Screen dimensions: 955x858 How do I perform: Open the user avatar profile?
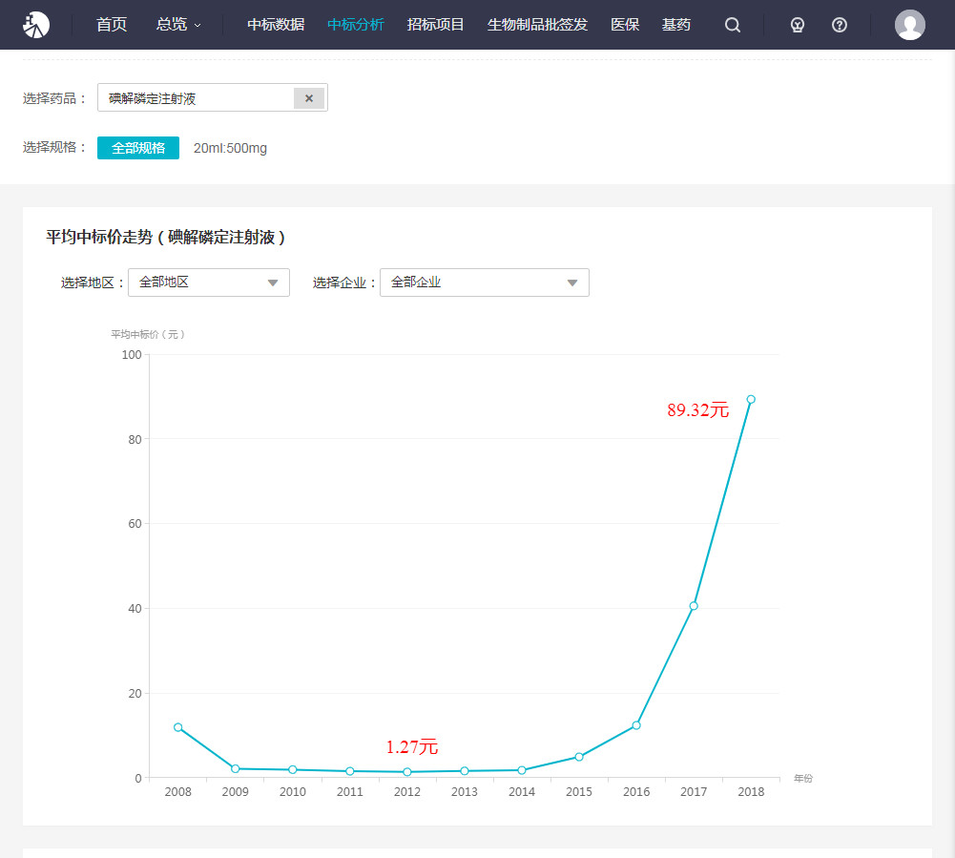(909, 25)
